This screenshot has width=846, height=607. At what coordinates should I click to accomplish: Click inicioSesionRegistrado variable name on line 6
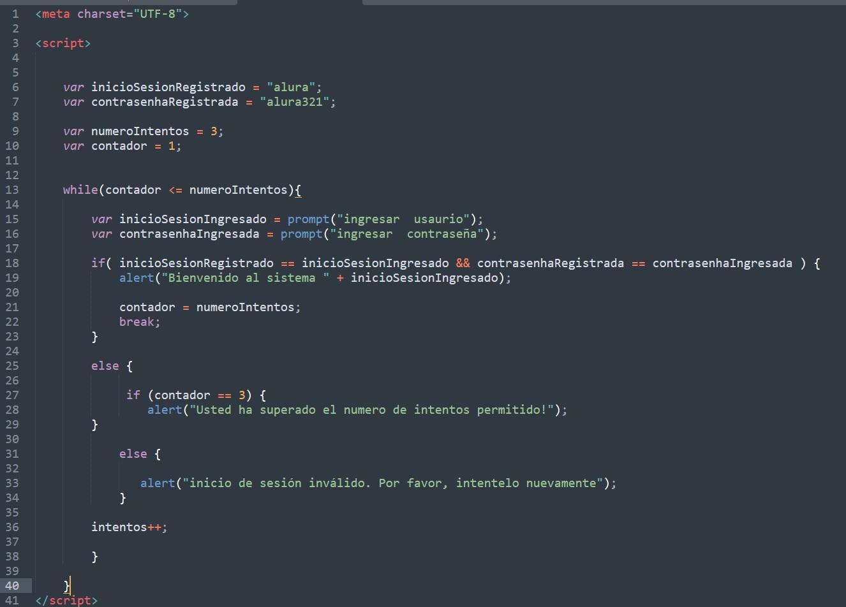(x=168, y=87)
